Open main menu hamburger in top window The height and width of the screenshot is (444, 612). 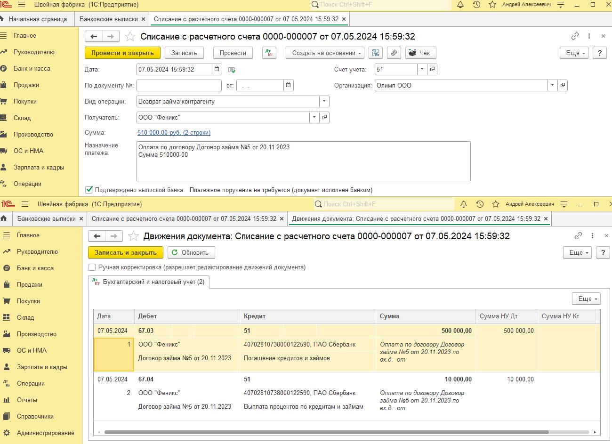point(22,5)
